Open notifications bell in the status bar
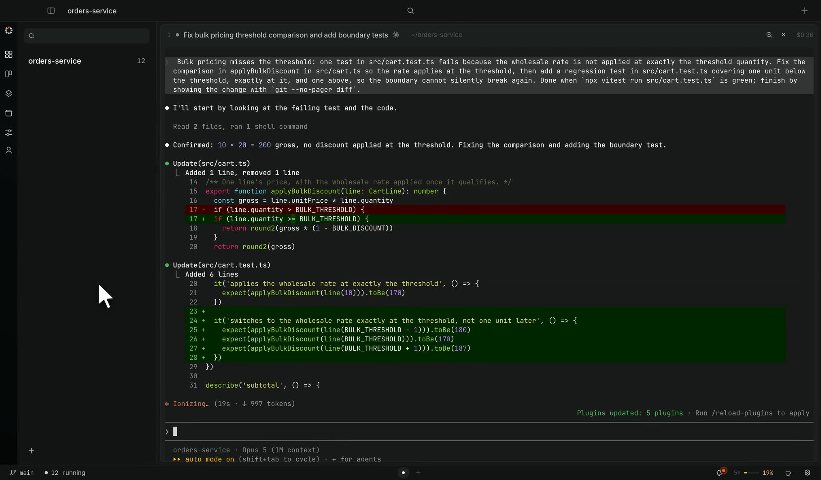Viewport: 821px width, 480px height. point(720,472)
